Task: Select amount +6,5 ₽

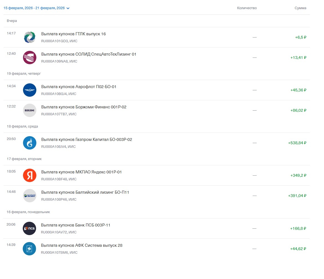Action: 301,37
